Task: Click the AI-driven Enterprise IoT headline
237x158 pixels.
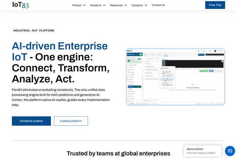Action: pyautogui.click(x=61, y=62)
